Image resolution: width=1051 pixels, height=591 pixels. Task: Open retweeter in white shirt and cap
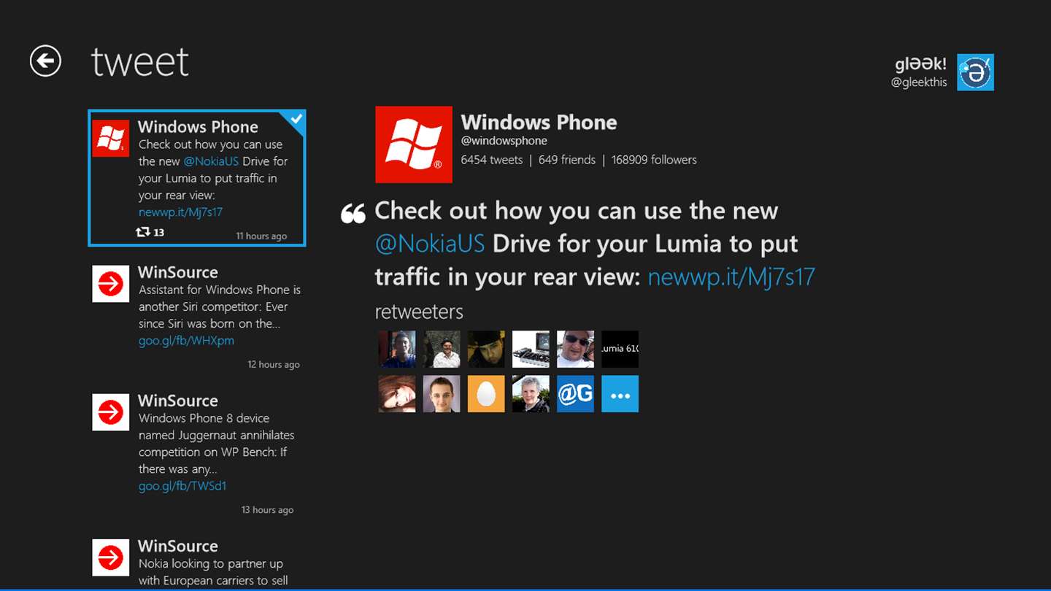[442, 349]
